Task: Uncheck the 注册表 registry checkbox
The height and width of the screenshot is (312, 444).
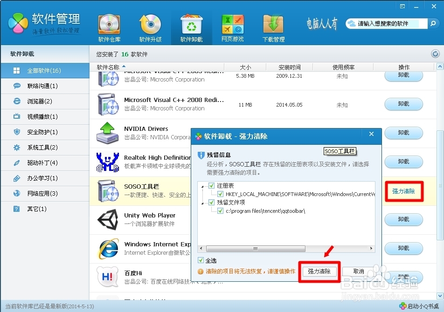Action: coord(210,186)
